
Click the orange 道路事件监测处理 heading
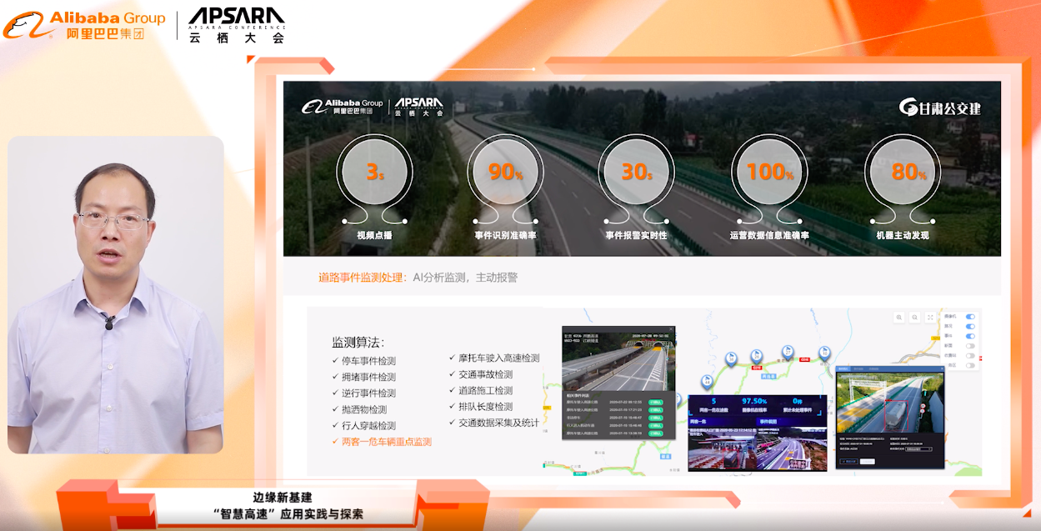362,278
